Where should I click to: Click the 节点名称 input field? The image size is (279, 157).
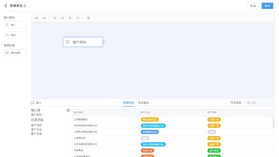[259, 103]
